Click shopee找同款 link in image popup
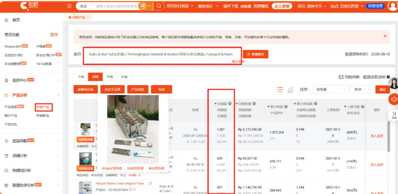 pyautogui.click(x=112, y=168)
